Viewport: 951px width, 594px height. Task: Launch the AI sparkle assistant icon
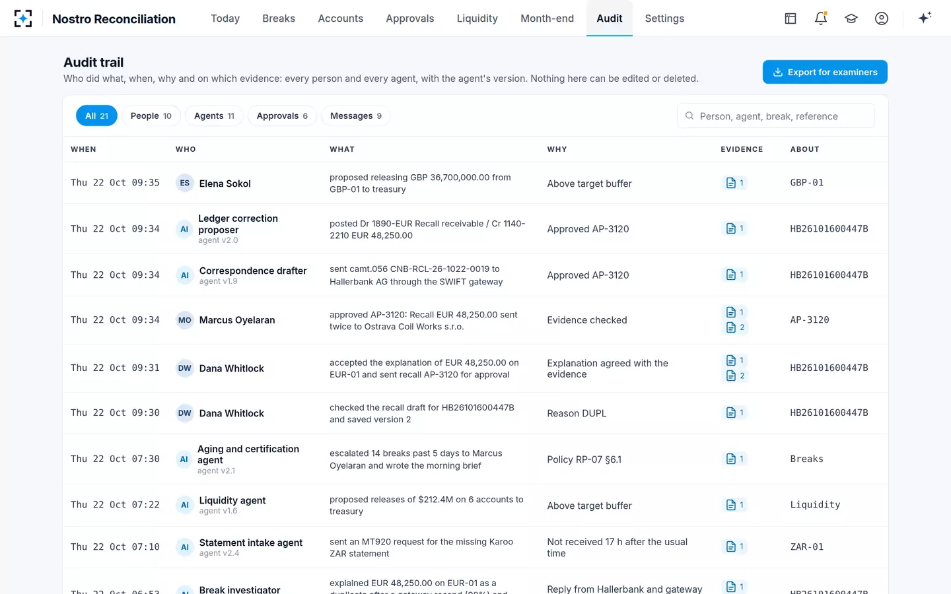[x=925, y=18]
